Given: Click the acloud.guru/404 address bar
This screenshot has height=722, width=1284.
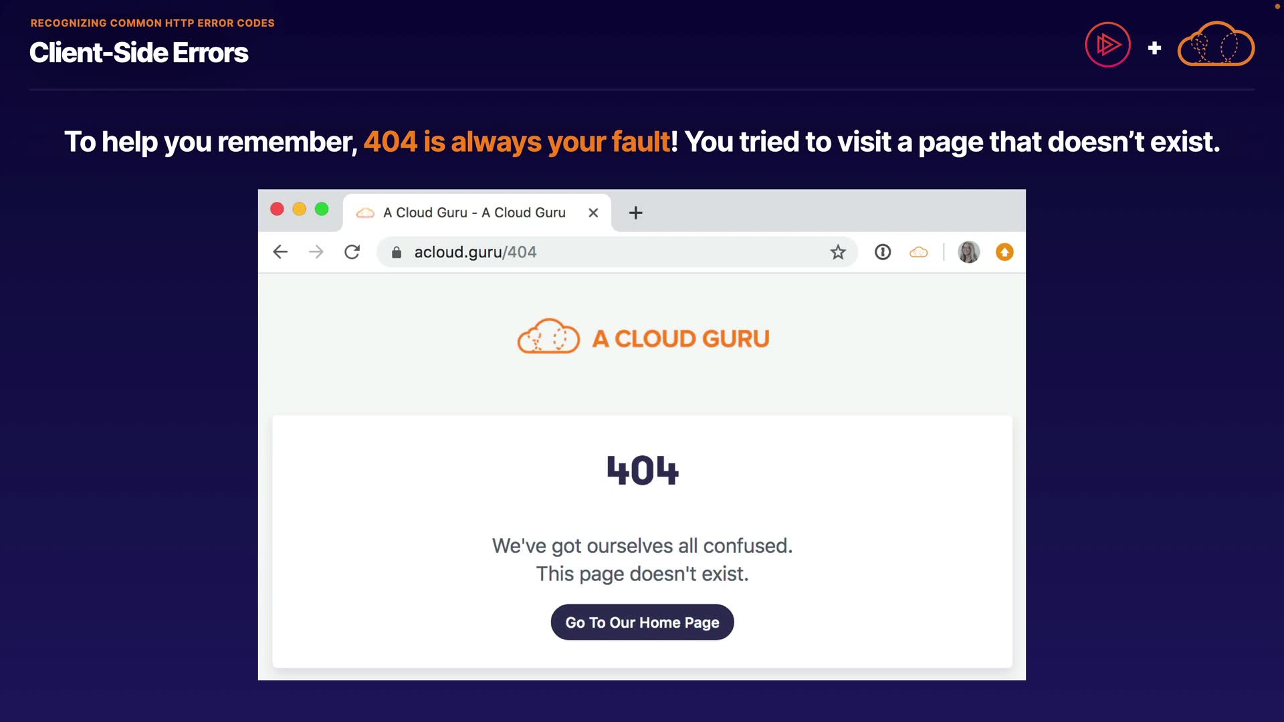Looking at the screenshot, I should tap(602, 252).
